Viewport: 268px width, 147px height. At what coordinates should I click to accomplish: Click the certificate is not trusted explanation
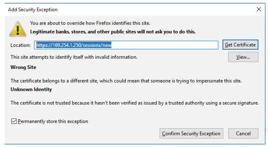coord(134,103)
